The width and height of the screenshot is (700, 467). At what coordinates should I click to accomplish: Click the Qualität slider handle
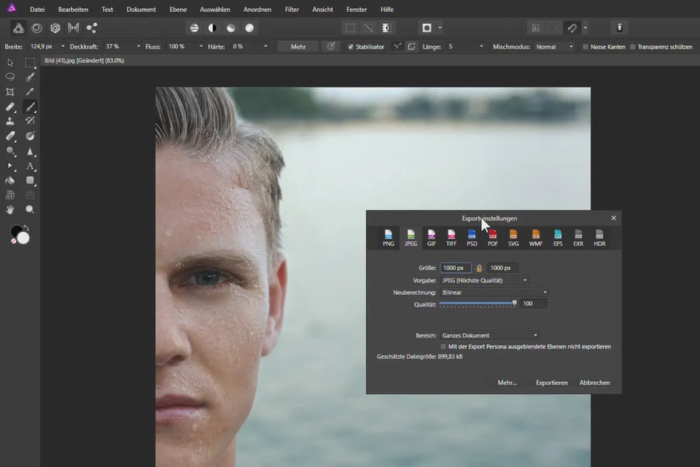pos(514,303)
